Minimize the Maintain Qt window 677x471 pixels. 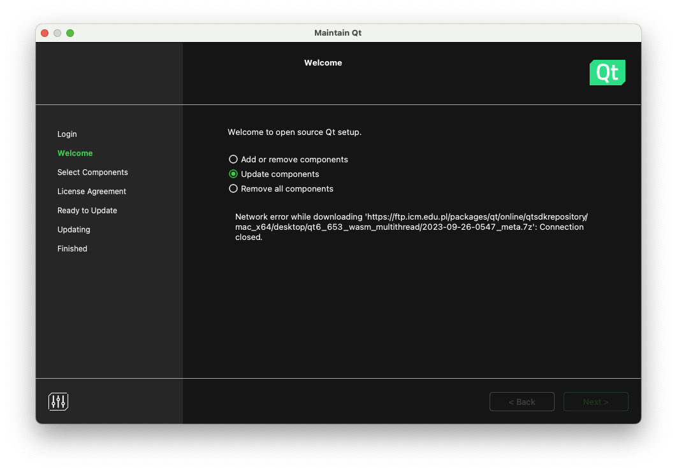pyautogui.click(x=57, y=33)
